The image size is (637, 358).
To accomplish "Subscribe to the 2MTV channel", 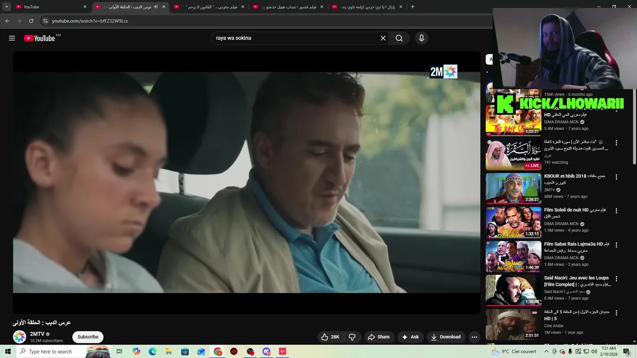I will (88, 337).
